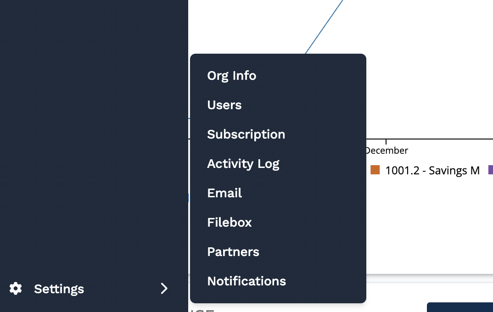Viewport: 493px width, 312px height.
Task: Click the empty dark sidebar area
Action: tap(92, 138)
